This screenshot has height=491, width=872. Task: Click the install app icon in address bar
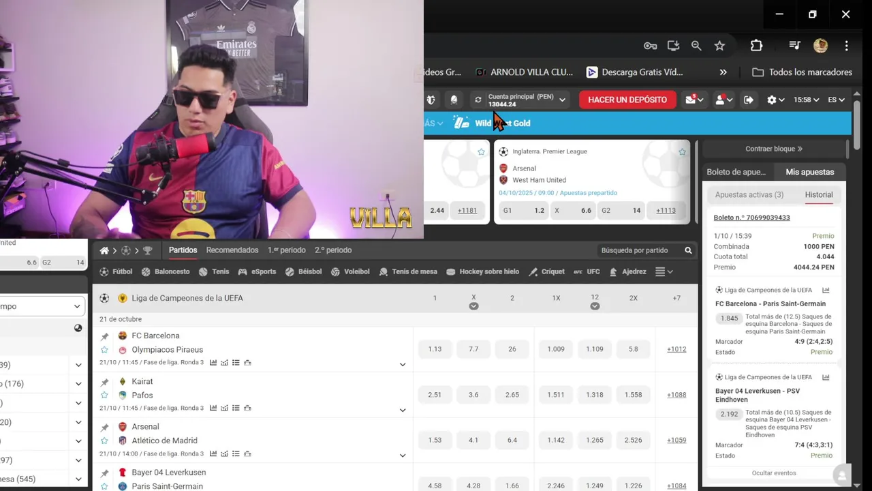673,46
